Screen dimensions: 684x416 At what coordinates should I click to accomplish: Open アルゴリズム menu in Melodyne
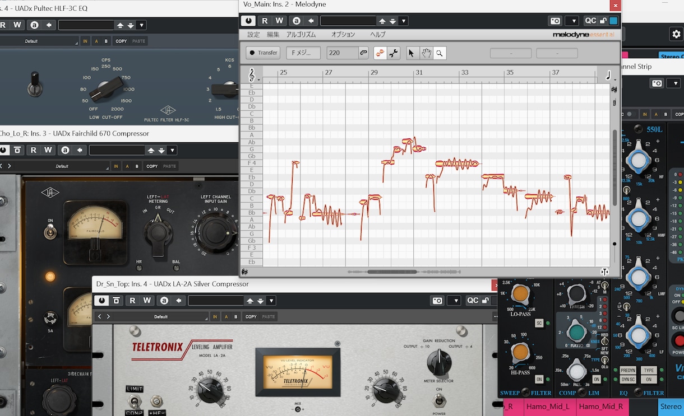tap(301, 35)
